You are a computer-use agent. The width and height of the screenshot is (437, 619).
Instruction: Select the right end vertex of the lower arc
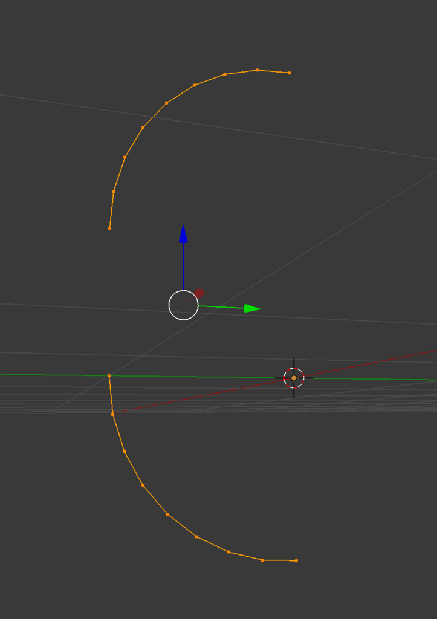(296, 560)
